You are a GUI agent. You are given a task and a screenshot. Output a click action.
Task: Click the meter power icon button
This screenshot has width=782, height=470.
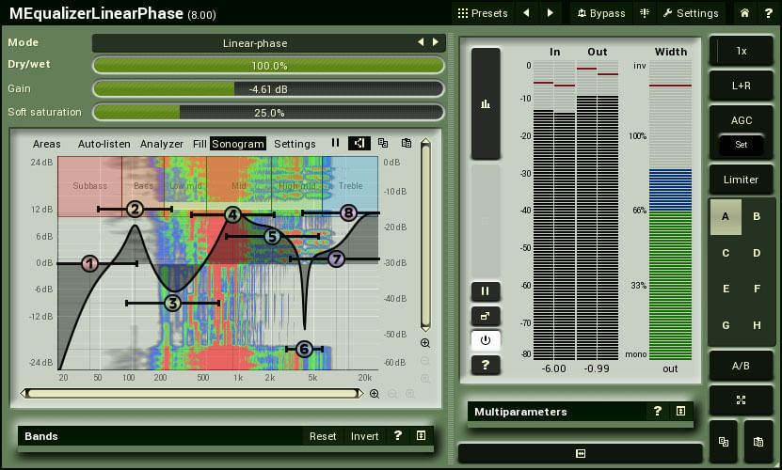[x=486, y=340]
